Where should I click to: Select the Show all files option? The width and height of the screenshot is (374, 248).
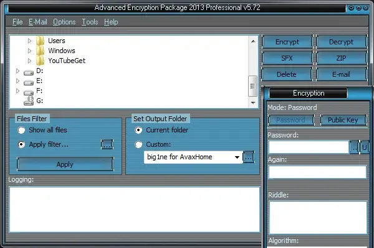(x=21, y=130)
